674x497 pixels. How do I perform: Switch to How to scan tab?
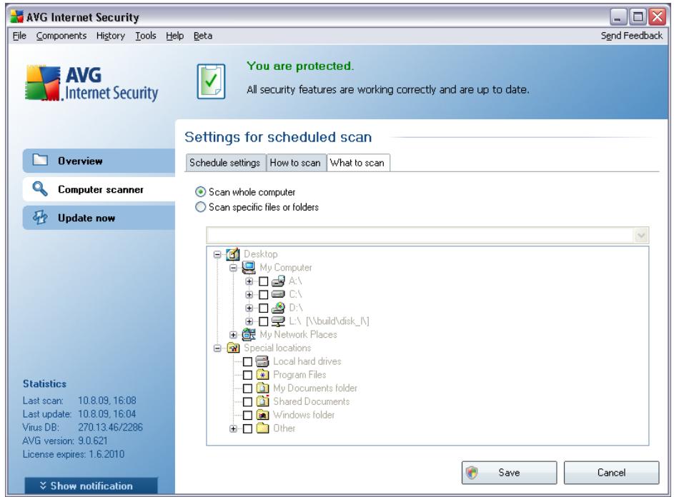click(x=295, y=163)
